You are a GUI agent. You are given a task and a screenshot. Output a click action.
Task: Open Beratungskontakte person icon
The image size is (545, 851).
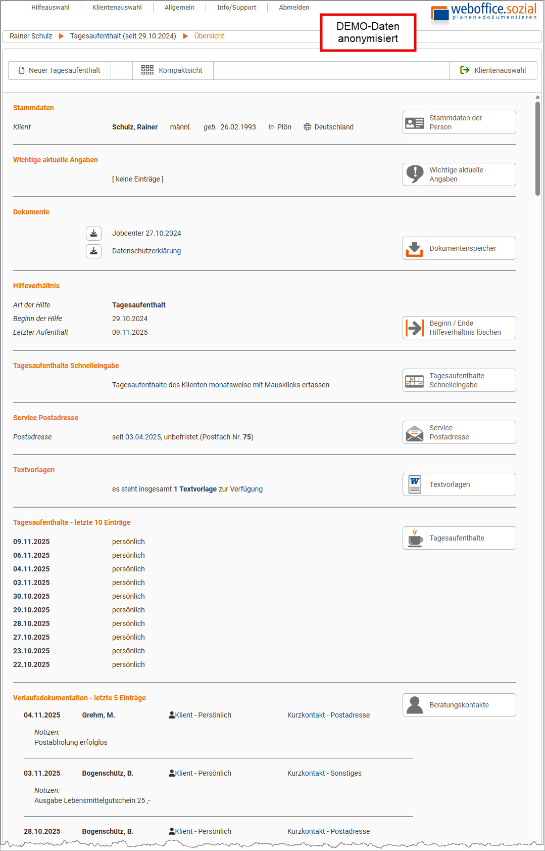click(415, 705)
